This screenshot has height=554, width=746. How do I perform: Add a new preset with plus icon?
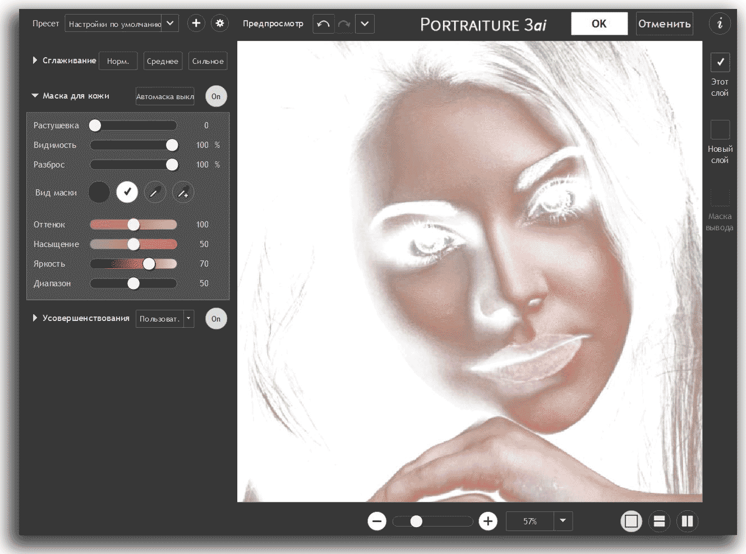coord(196,24)
